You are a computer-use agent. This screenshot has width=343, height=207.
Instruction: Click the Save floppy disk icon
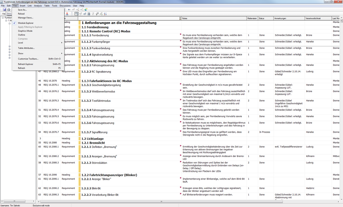click(x=5, y=10)
